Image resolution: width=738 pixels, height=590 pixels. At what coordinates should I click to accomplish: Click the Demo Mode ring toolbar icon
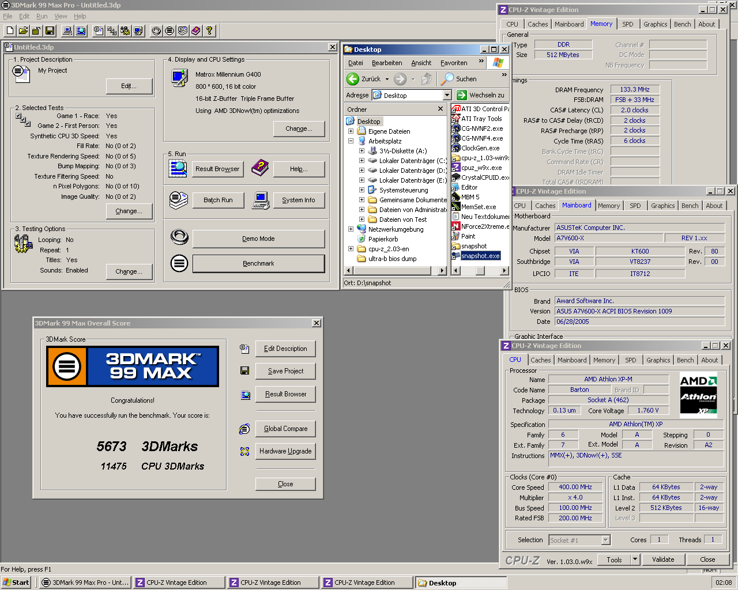pos(156,31)
